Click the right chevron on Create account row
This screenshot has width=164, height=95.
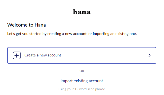pyautogui.click(x=150, y=55)
